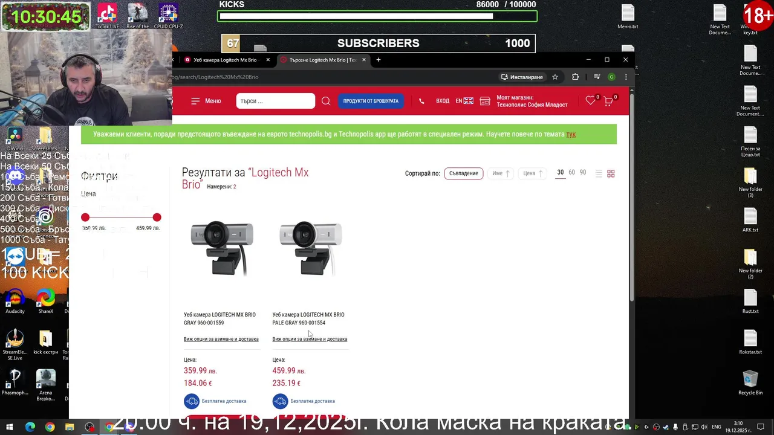Image resolution: width=774 pixels, height=435 pixels.
Task: Click the Инсталиране install button
Action: pyautogui.click(x=522, y=77)
